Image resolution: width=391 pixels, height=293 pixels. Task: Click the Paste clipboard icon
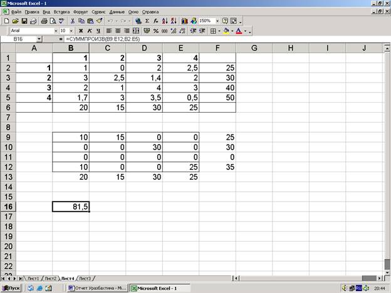click(x=90, y=21)
